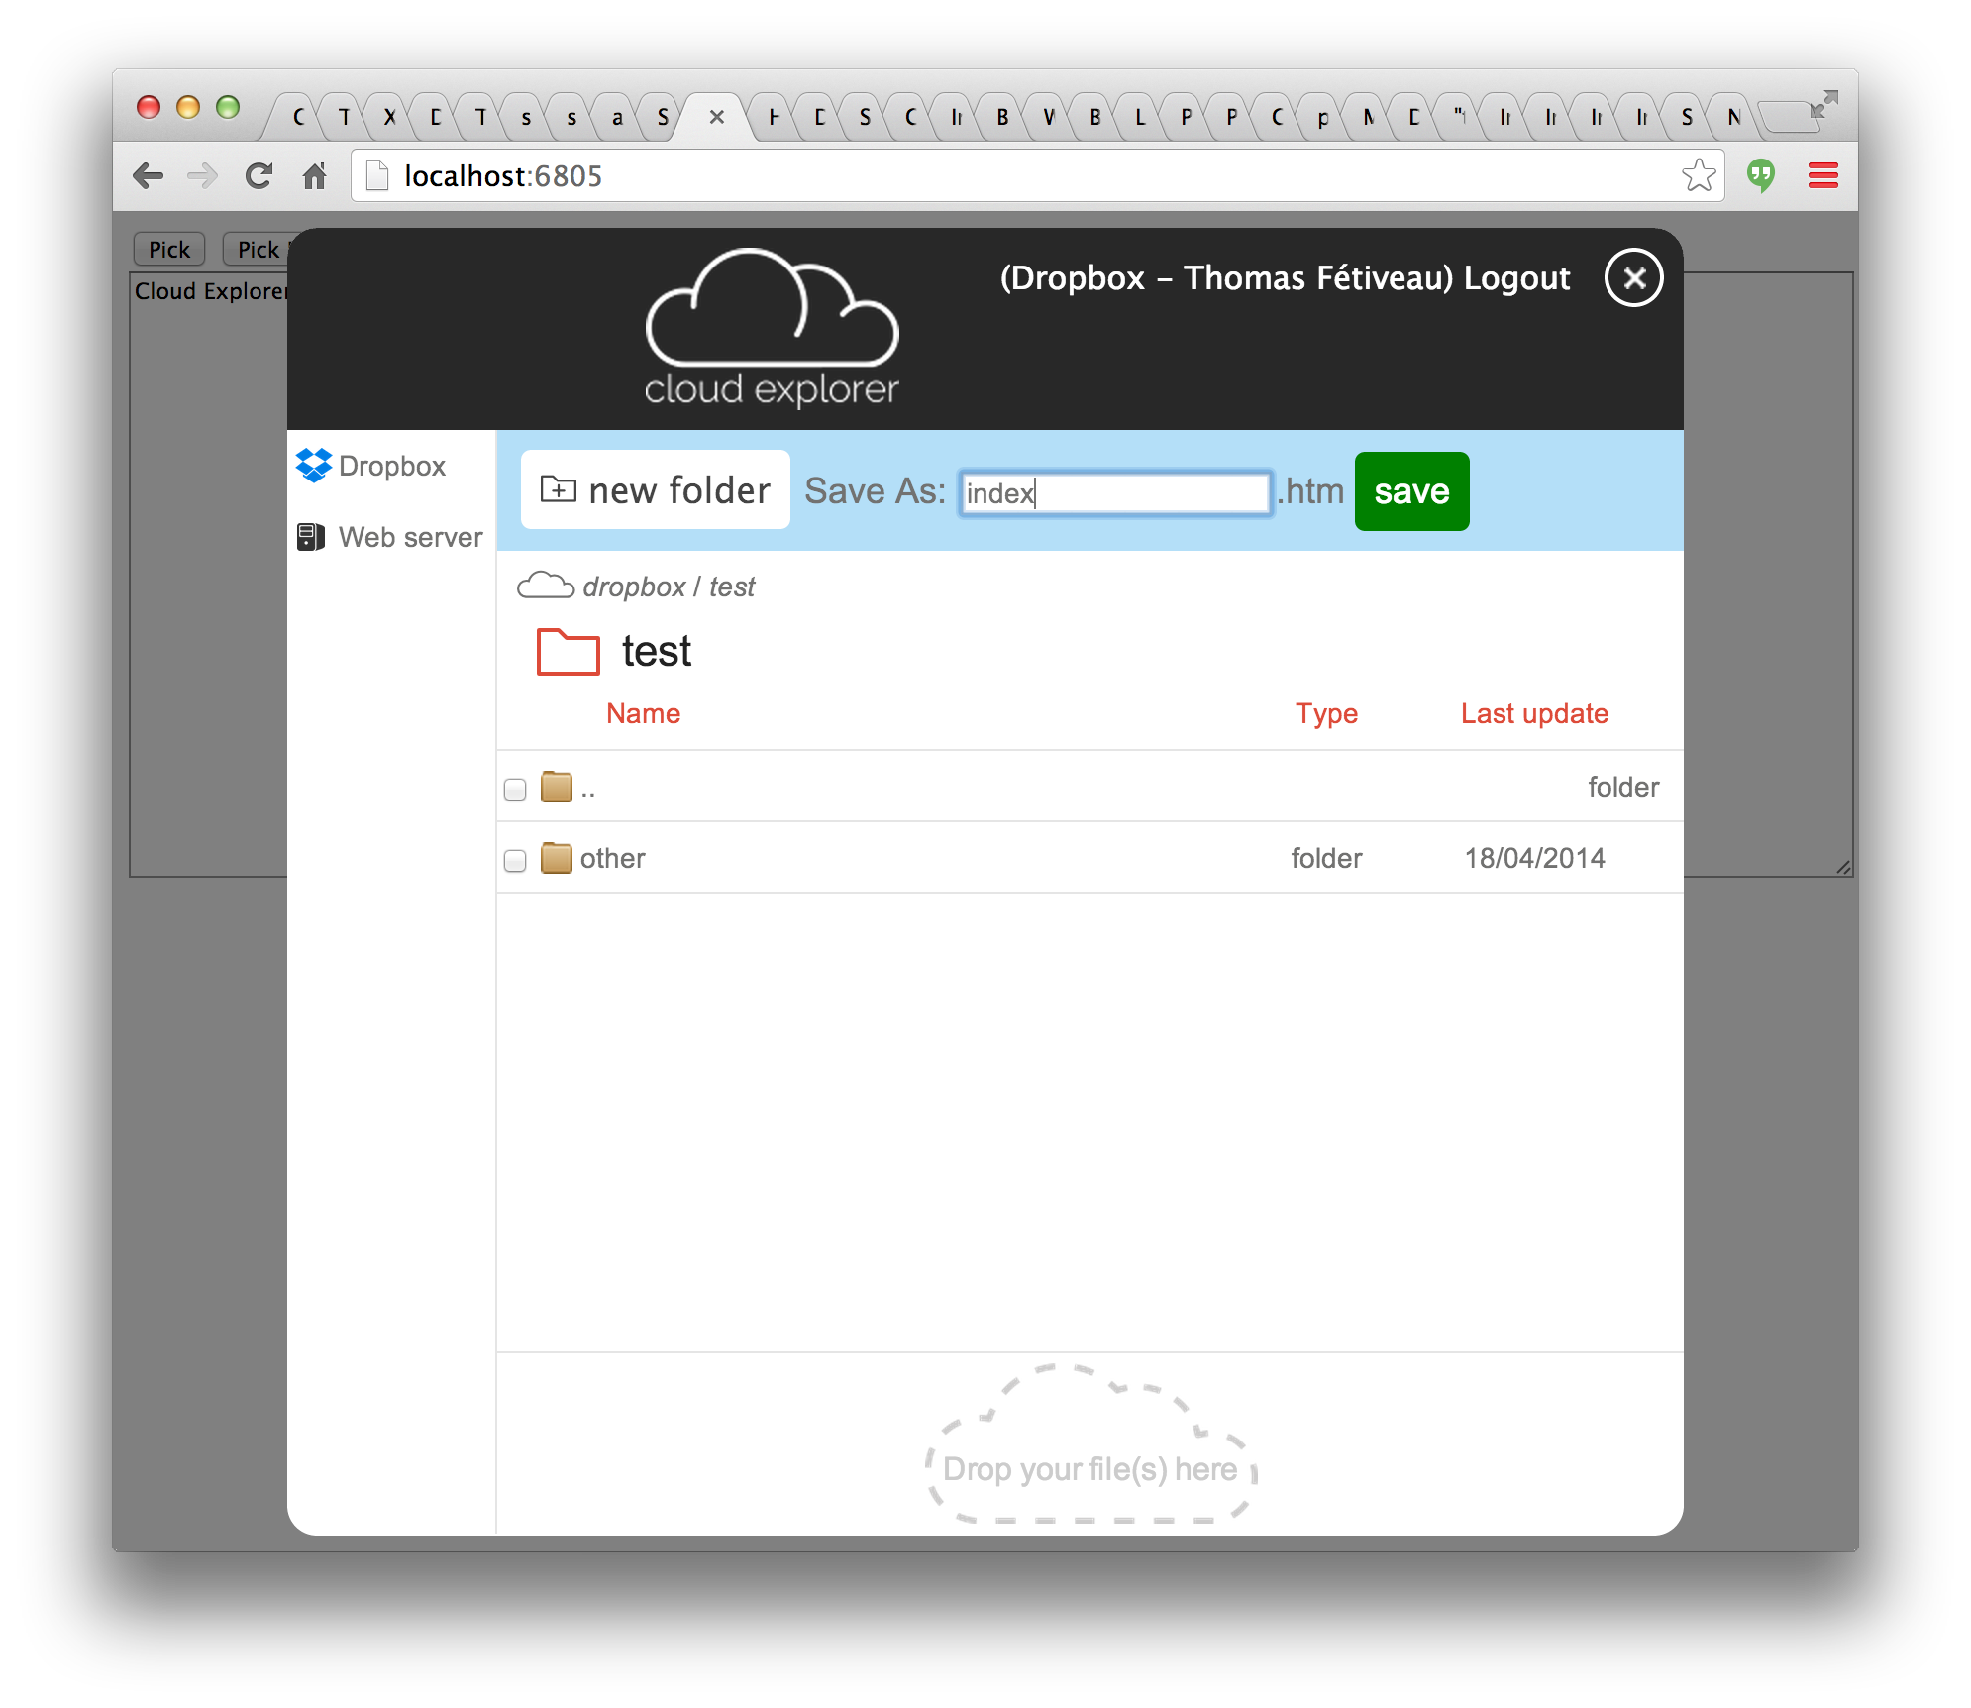The width and height of the screenshot is (1971, 1708).
Task: Toggle checkbox next to parent (..) folder
Action: [513, 788]
